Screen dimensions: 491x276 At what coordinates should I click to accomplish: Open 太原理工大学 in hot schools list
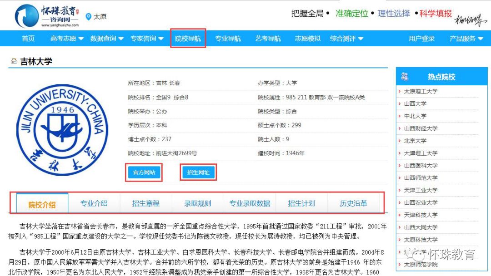(421, 91)
